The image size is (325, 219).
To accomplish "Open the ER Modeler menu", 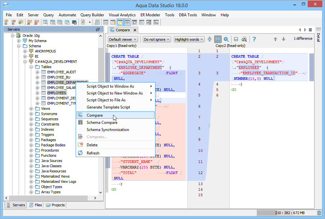I will pos(150,15).
